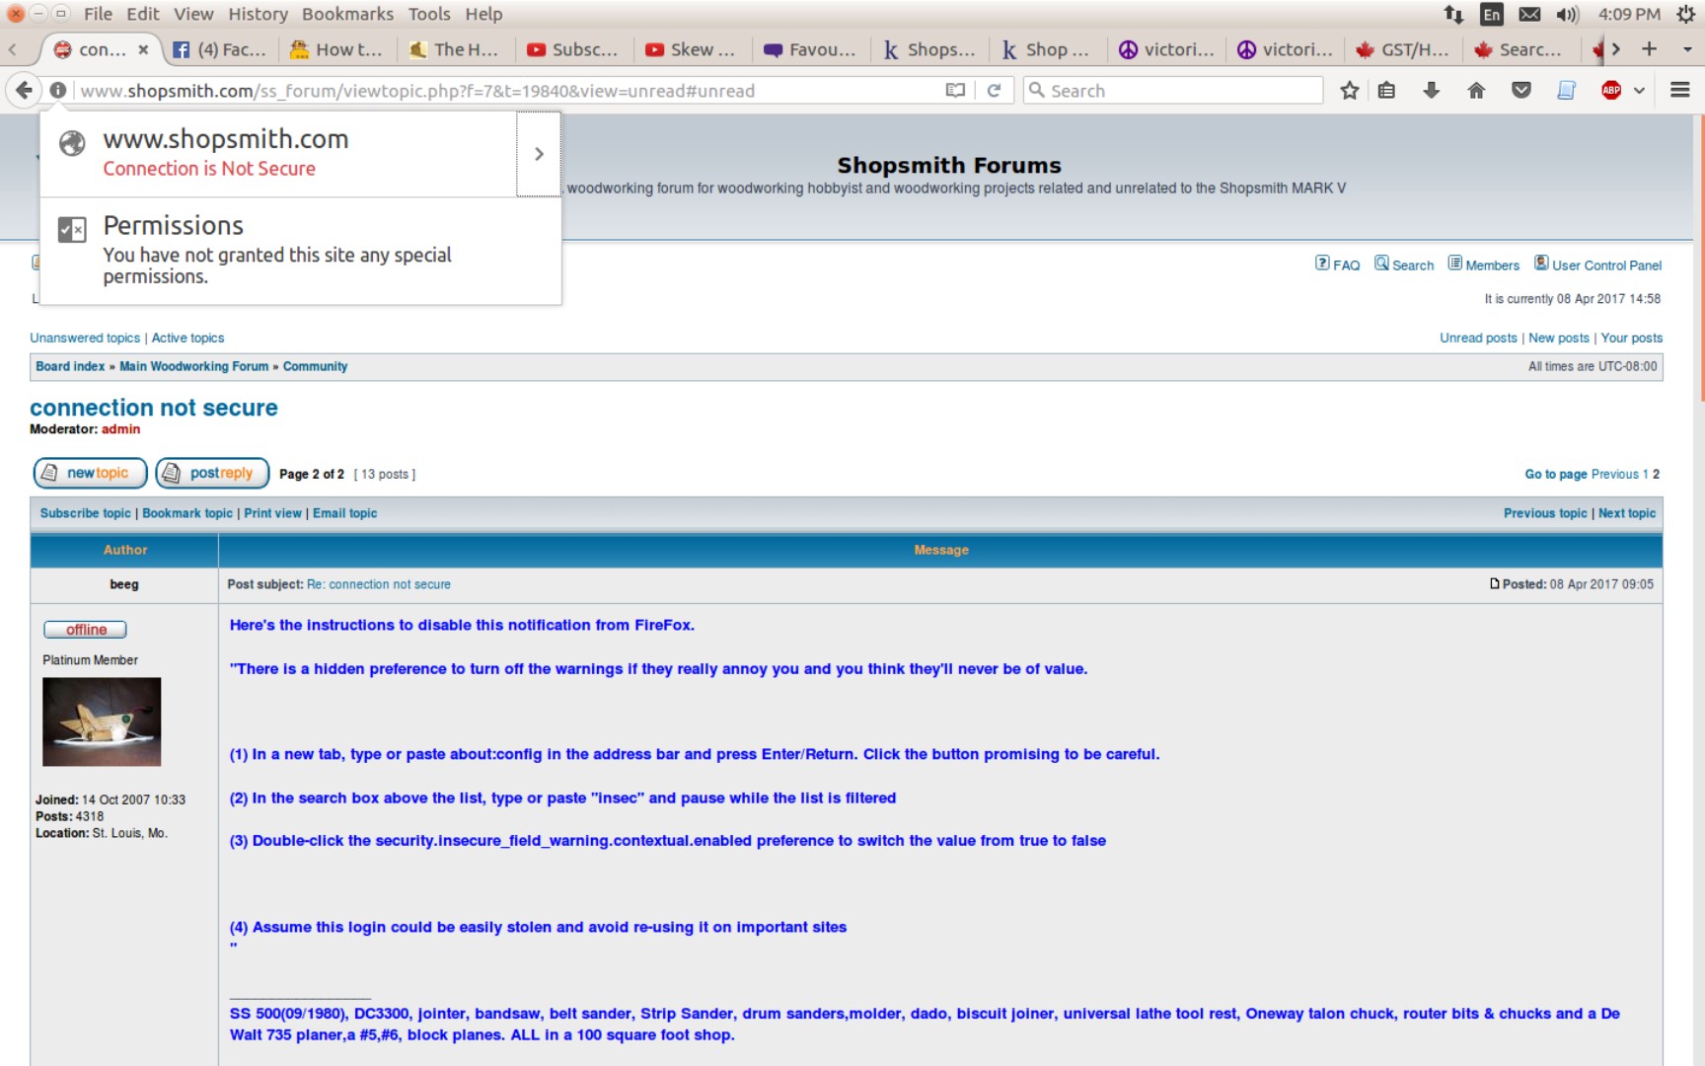Click the Permissions icon in popup
This screenshot has width=1705, height=1066.
pos(72,230)
